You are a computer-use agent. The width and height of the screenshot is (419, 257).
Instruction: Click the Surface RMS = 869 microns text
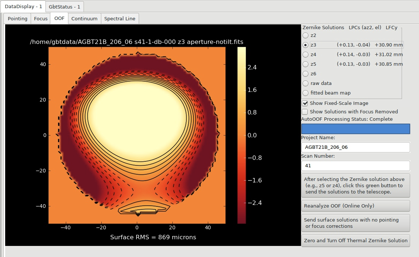click(x=153, y=237)
